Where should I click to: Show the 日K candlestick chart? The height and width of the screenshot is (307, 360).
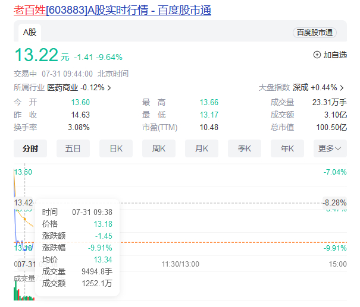[116, 148]
